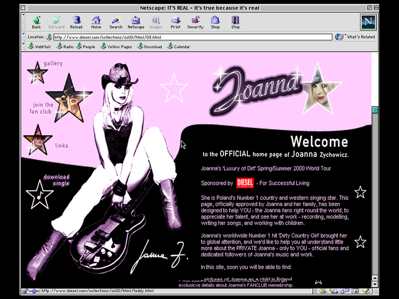Viewport: 399px width, 299px height.
Task: Click the scroll down arrow of scrollbar
Action: 374,284
